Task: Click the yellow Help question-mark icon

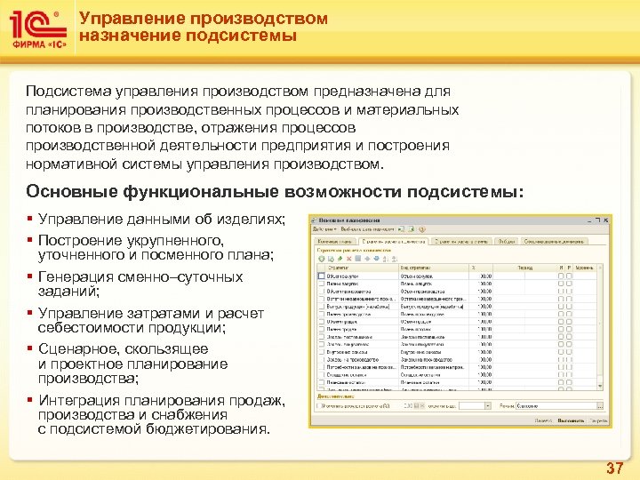Action: click(x=422, y=230)
